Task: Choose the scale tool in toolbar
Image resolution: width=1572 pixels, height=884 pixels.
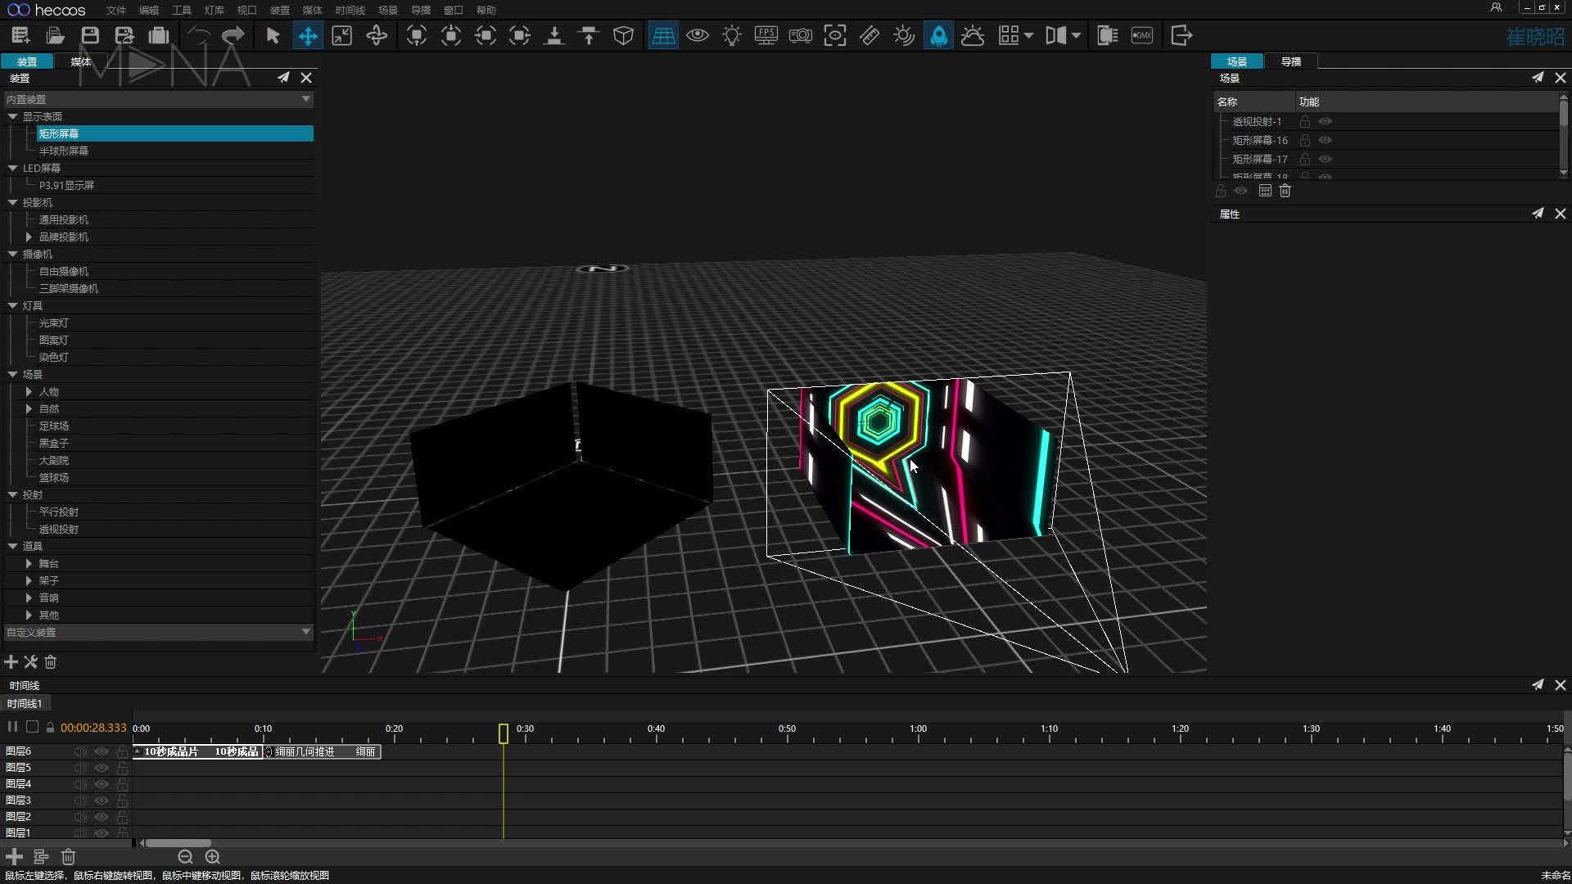Action: coord(341,35)
